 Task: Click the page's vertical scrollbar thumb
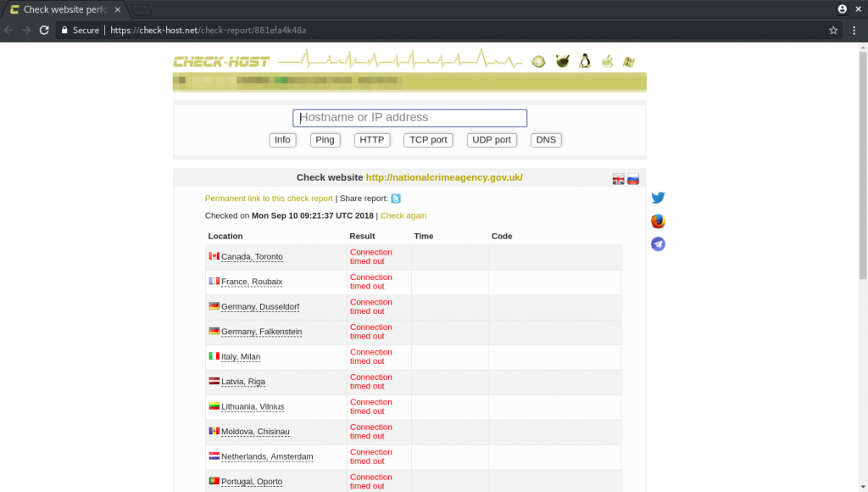click(x=863, y=165)
